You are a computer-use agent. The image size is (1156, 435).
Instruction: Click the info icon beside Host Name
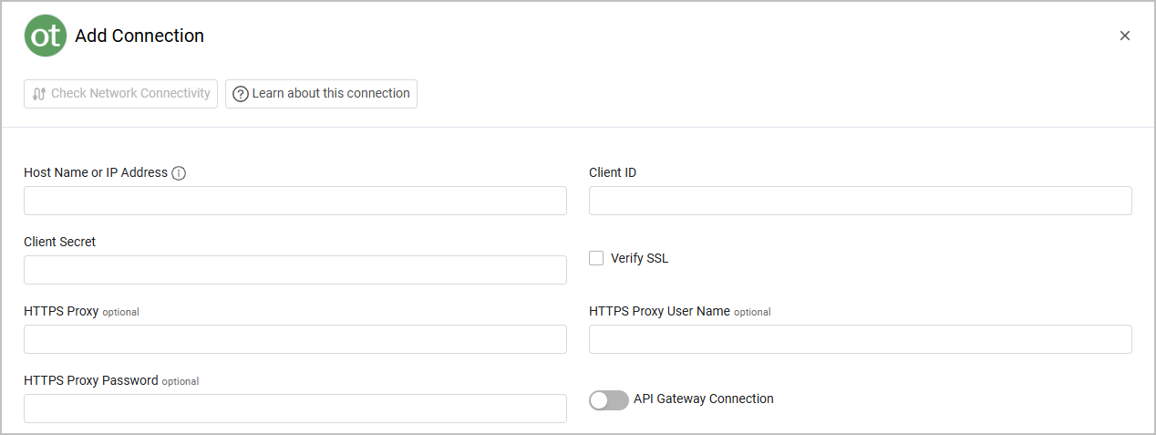tap(179, 173)
